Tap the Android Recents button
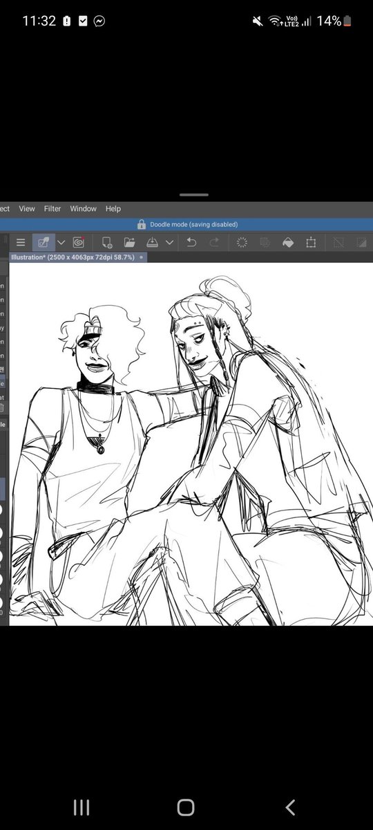The image size is (373, 830). pyautogui.click(x=82, y=807)
